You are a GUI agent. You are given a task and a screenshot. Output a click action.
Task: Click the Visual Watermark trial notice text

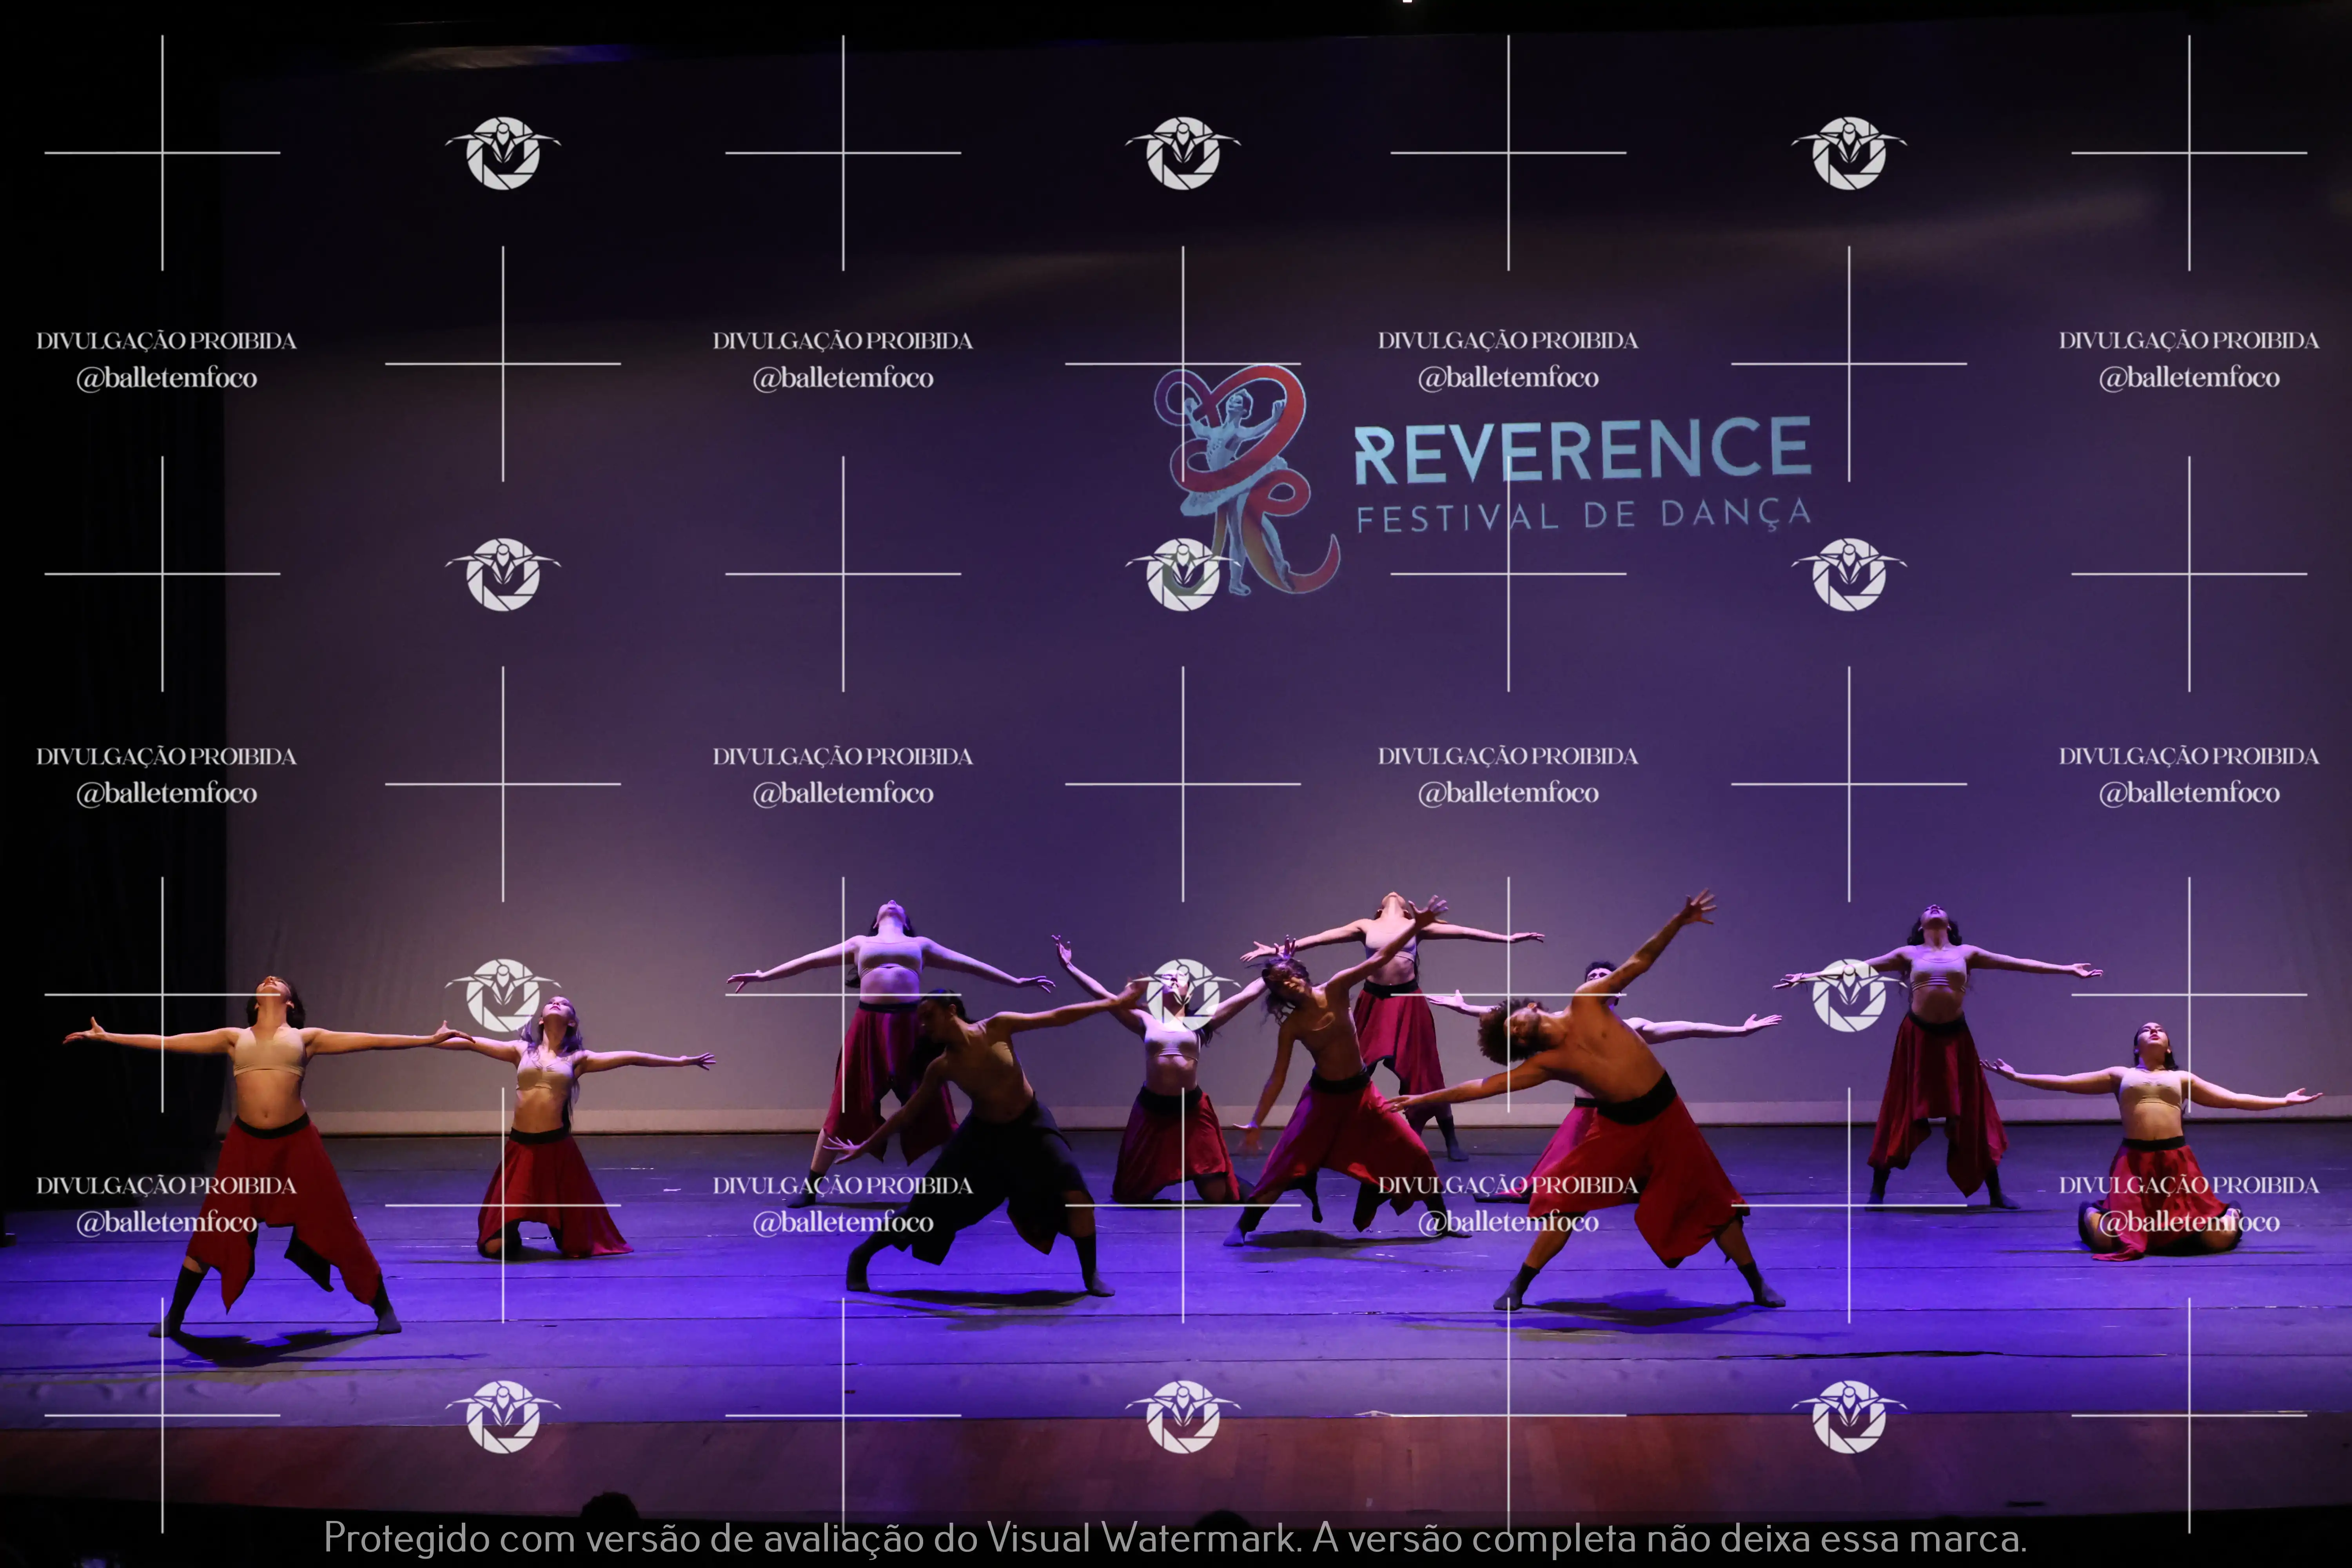point(1175,1537)
